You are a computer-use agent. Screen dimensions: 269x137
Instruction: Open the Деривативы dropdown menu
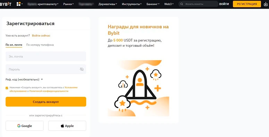(108, 4)
